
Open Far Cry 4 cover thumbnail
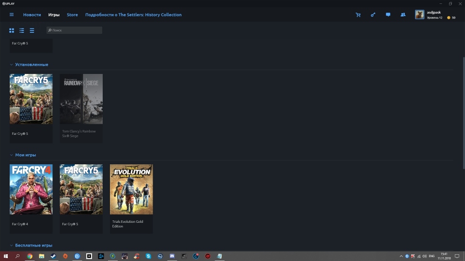coord(31,189)
